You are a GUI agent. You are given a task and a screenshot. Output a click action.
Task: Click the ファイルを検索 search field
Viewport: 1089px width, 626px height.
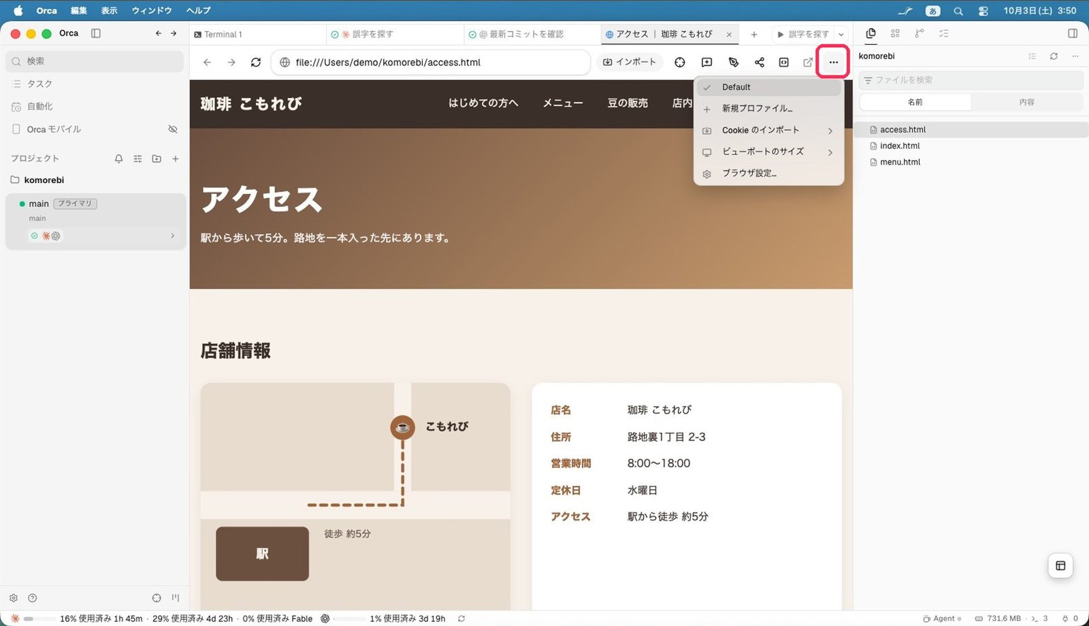click(971, 80)
